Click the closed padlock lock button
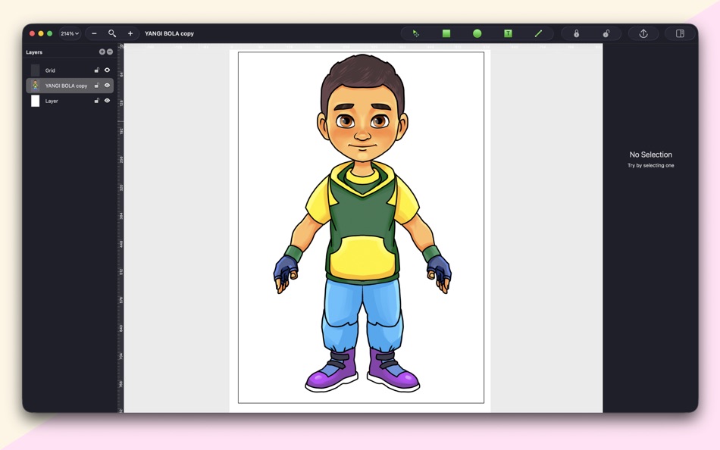Viewport: 720px width, 450px height. [576, 33]
